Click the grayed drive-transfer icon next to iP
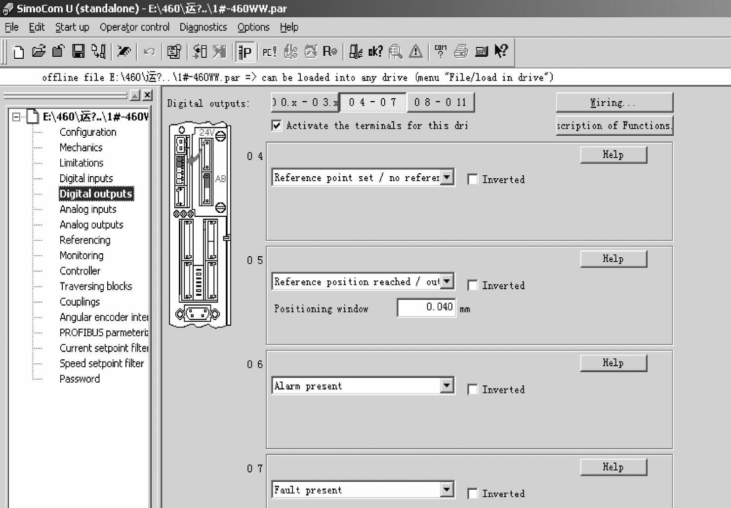The width and height of the screenshot is (731, 508). point(219,51)
